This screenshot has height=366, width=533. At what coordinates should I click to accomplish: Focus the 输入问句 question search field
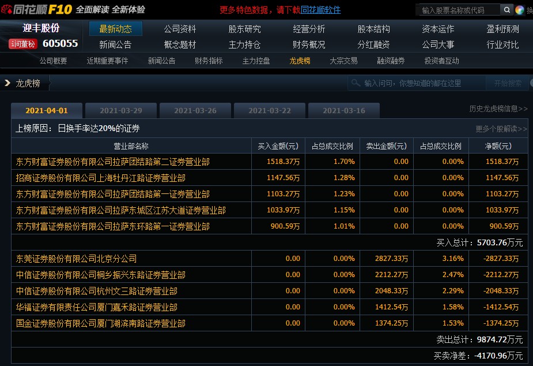tap(417, 83)
